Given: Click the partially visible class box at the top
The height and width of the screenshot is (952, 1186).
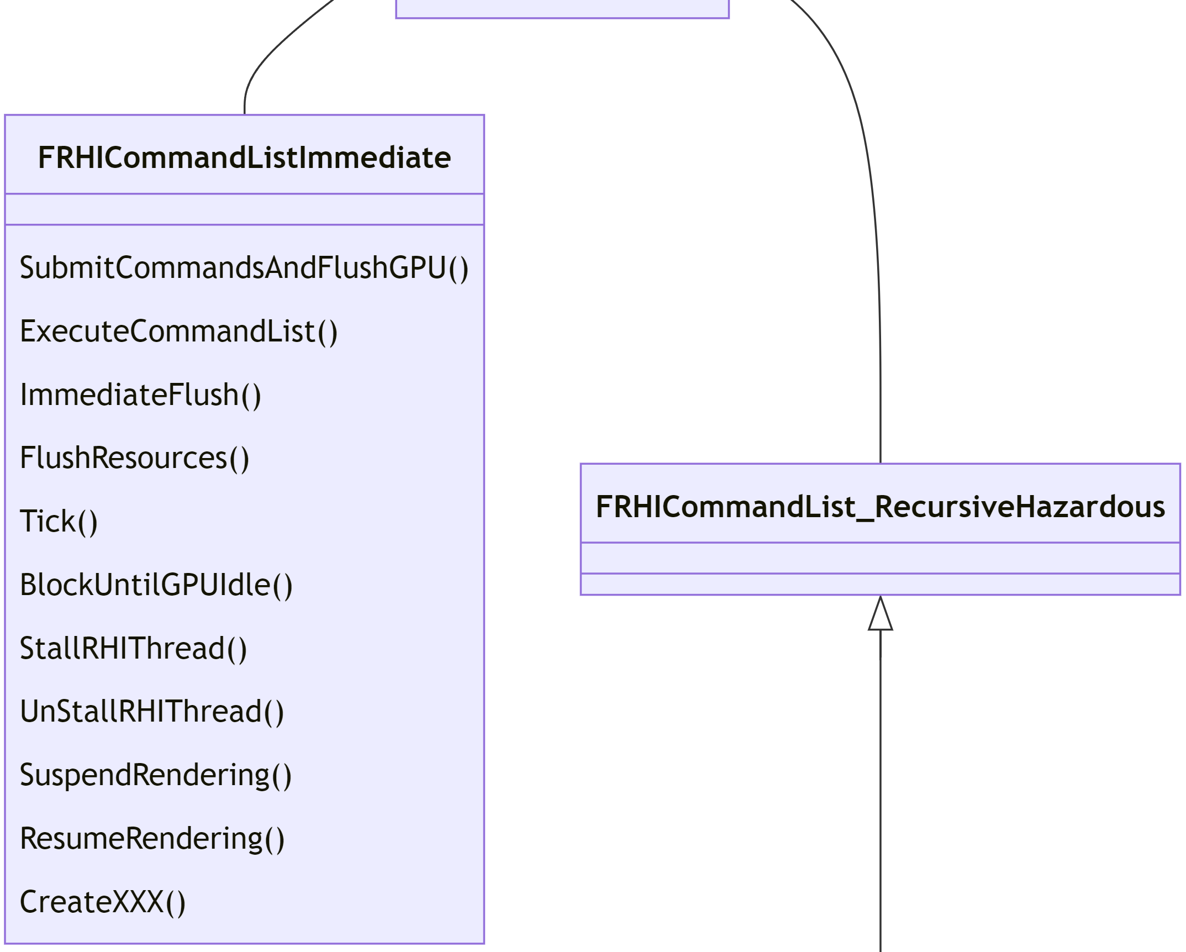Looking at the screenshot, I should tap(562, 8).
